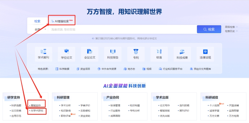Open the 专利 medal icon
The image size is (249, 123).
point(136,51)
